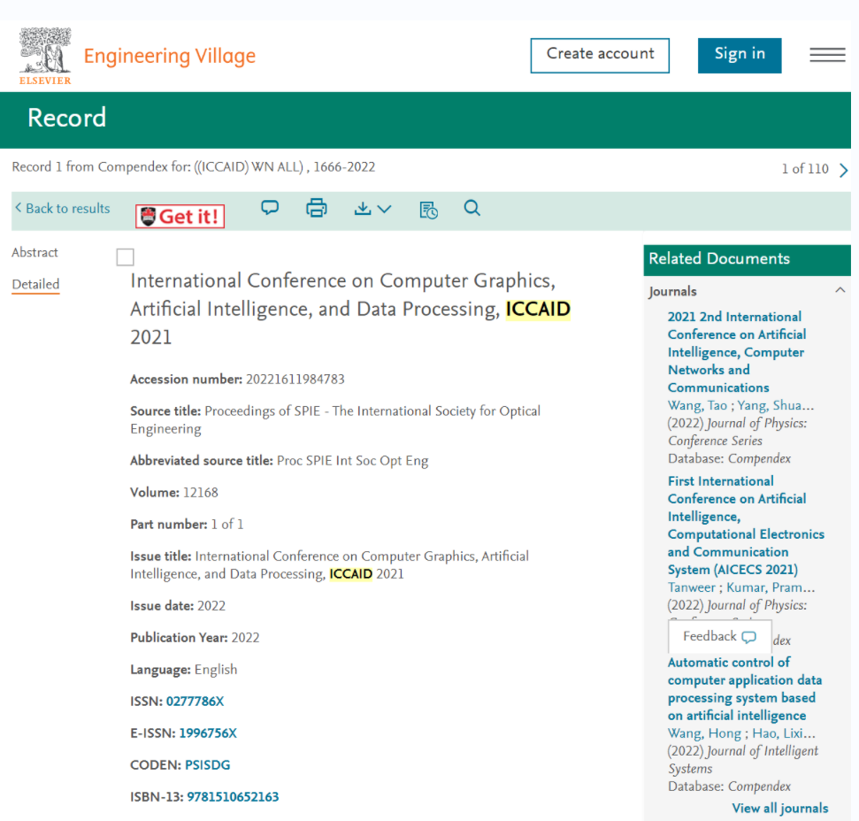Click the Language English value
Image resolution: width=859 pixels, height=821 pixels.
click(x=216, y=670)
